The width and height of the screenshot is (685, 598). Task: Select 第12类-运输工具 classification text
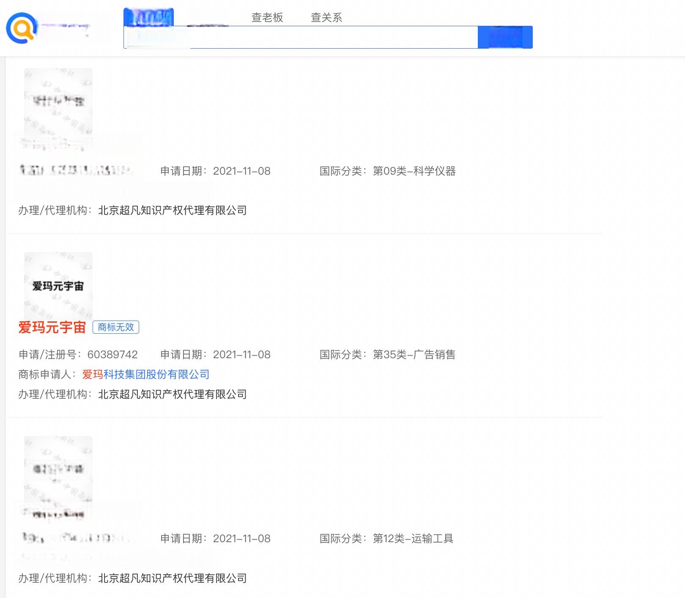tap(413, 538)
